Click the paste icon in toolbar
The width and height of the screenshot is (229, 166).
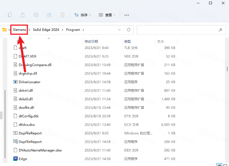click(x=23, y=15)
